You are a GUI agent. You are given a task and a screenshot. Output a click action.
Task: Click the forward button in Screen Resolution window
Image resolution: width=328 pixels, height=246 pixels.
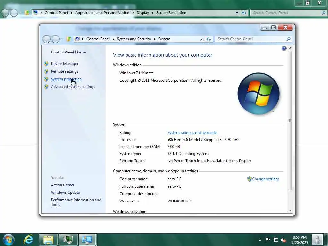point(14,13)
